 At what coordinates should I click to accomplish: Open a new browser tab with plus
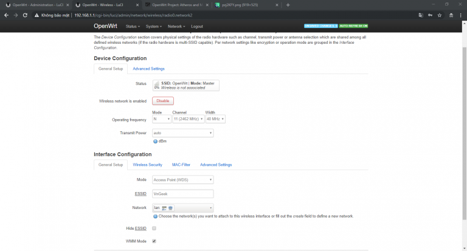tap(288, 5)
